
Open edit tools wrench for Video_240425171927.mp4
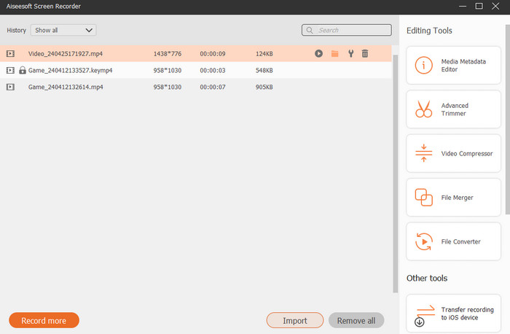click(350, 53)
